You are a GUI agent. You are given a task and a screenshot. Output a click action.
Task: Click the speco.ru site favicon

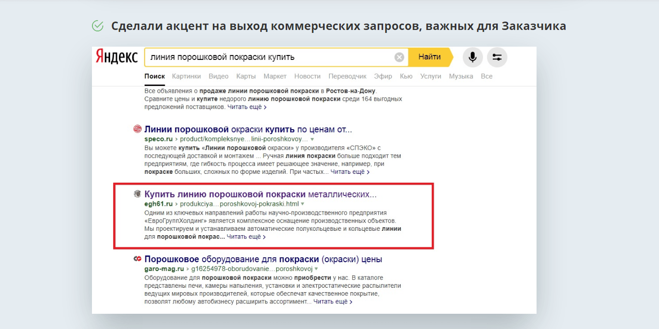(138, 129)
